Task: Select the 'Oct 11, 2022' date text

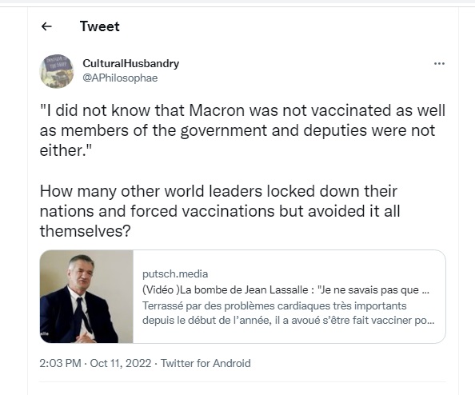Action: [x=121, y=363]
